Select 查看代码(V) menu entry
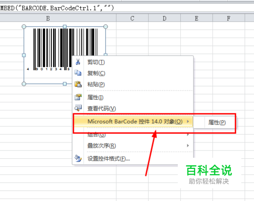 coord(133,108)
